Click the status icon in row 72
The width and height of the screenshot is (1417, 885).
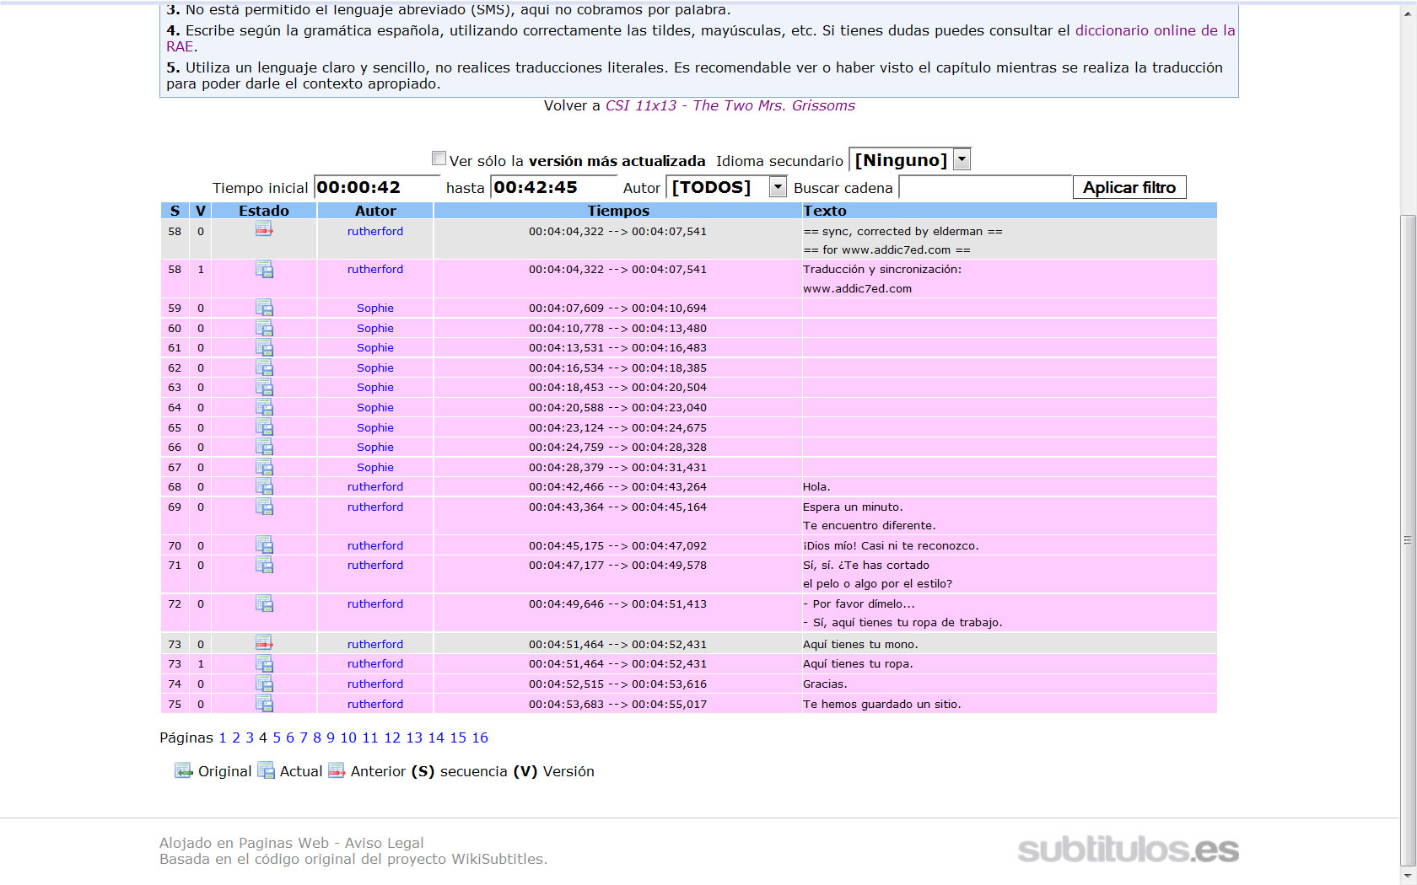tap(264, 603)
